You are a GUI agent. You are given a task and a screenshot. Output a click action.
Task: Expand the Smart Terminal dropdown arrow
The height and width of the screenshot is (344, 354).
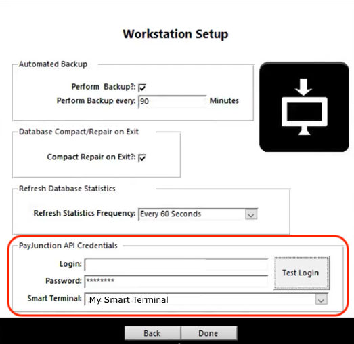(x=321, y=300)
